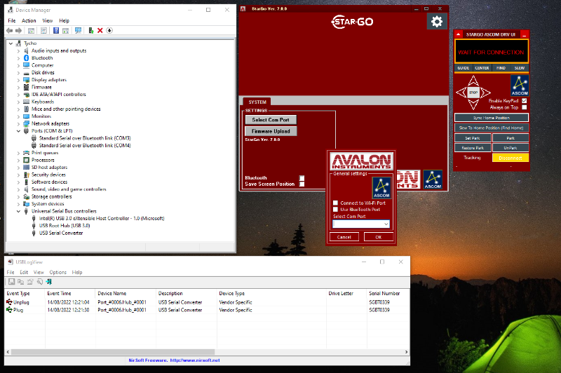Click red Unplug event USB icon
The image size is (561, 373).
(x=9, y=302)
